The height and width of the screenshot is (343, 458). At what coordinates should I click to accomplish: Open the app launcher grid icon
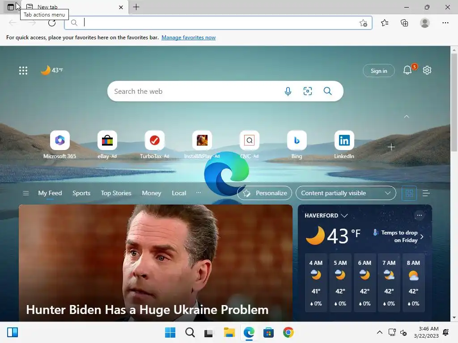23,70
